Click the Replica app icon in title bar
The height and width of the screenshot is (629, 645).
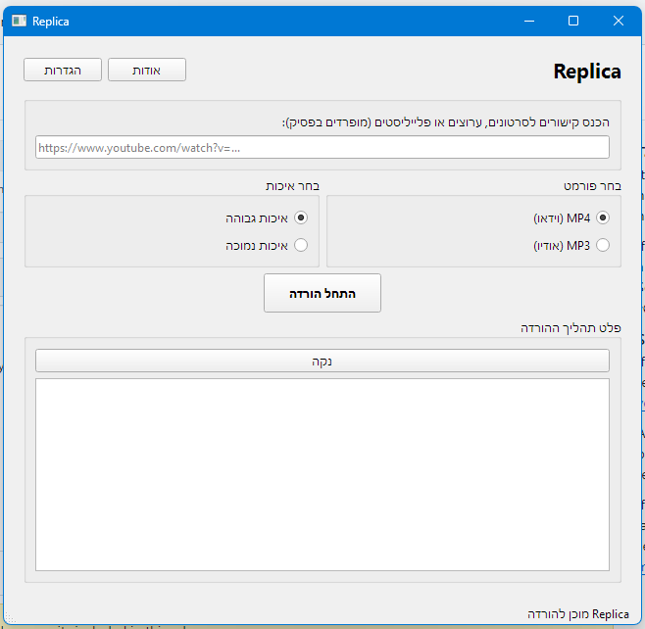(x=19, y=21)
